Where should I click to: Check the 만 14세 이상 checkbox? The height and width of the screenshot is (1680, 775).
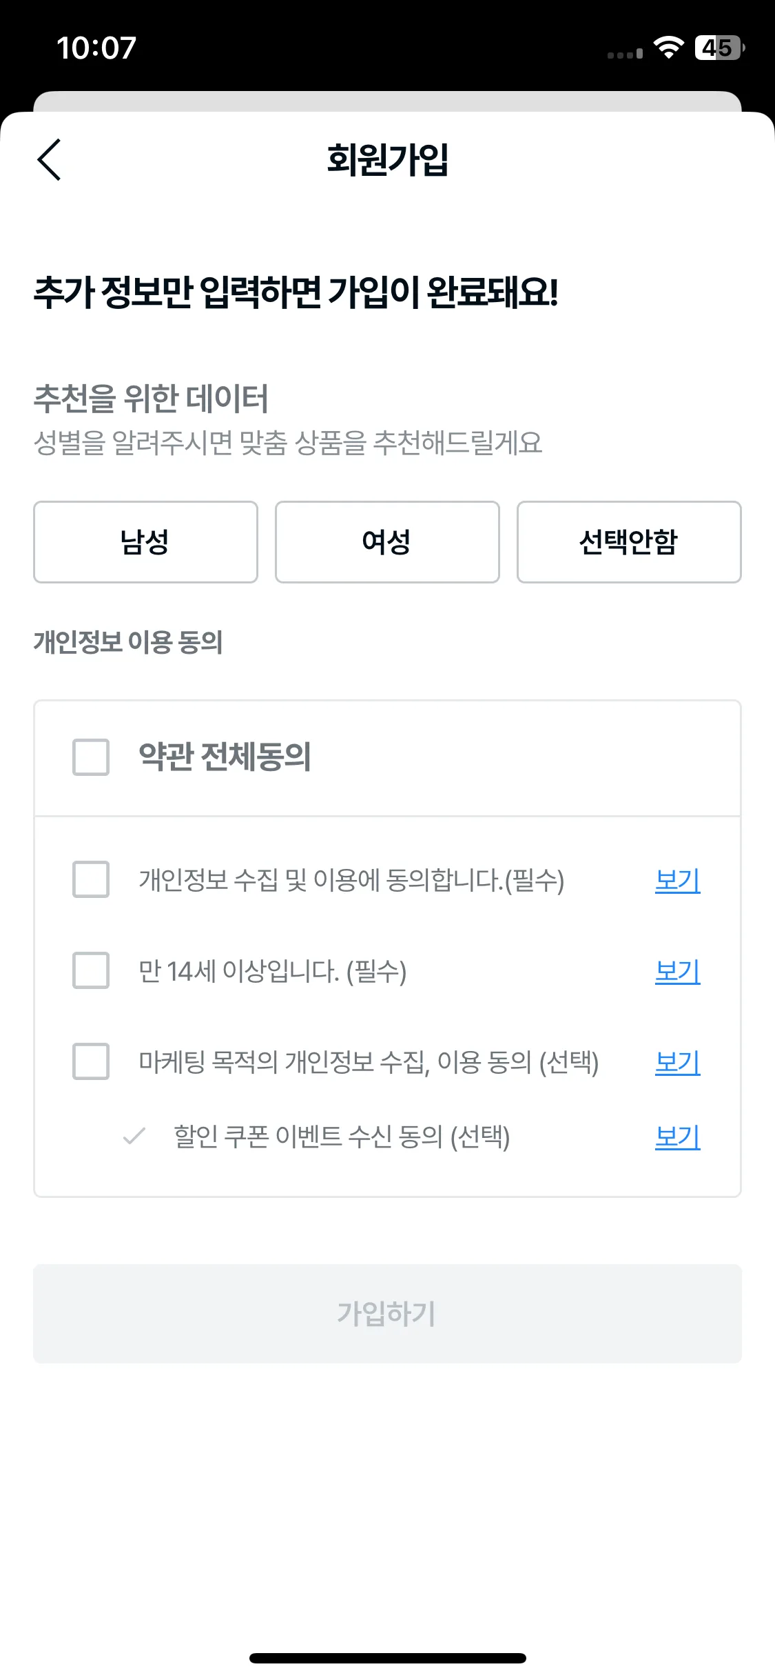[91, 970]
